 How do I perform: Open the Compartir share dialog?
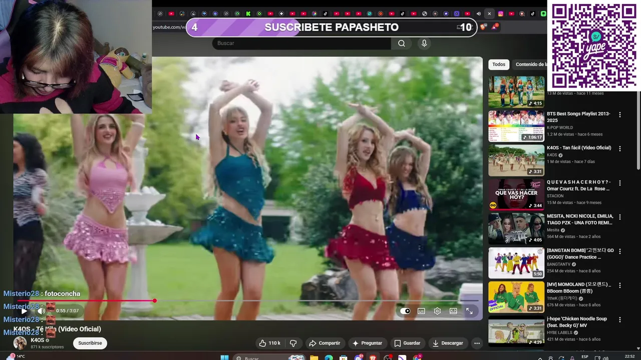tap(325, 343)
